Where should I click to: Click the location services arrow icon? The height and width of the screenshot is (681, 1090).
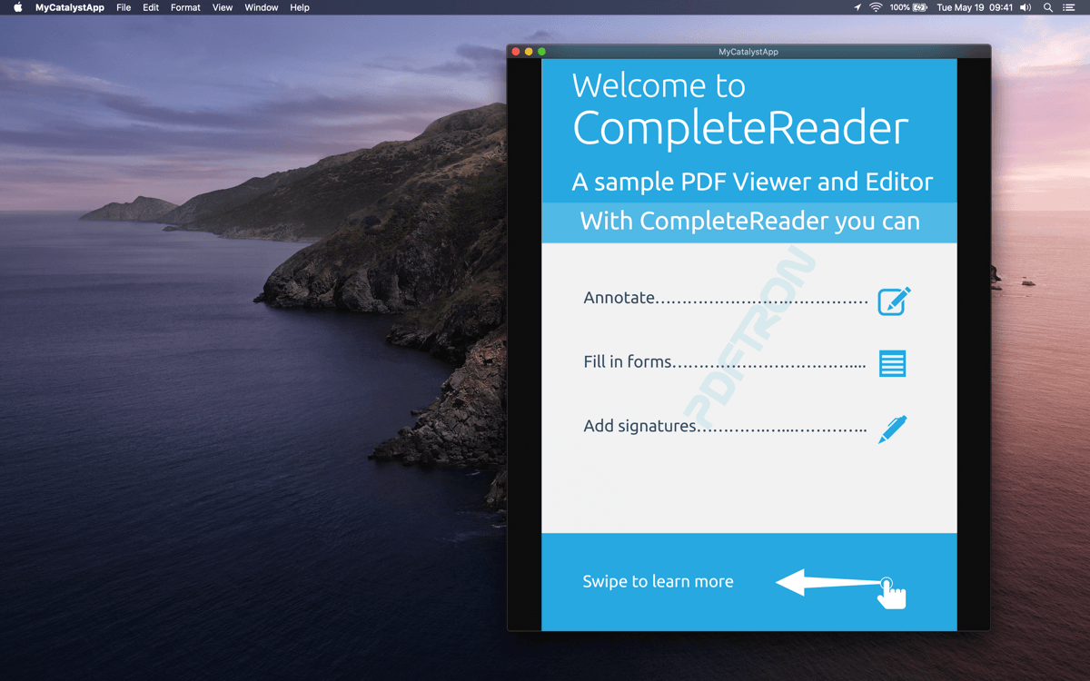855,7
